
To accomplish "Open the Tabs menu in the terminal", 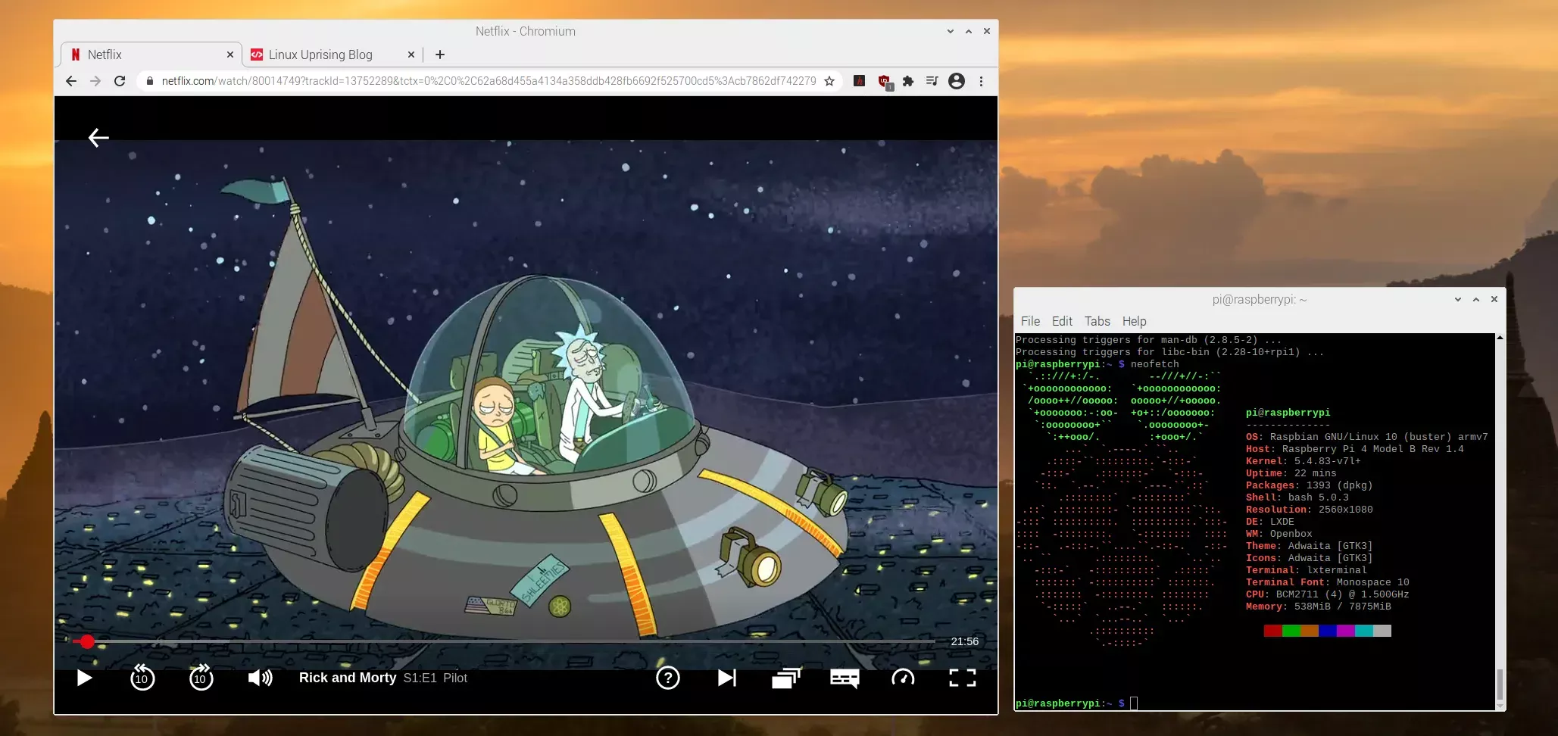I will tap(1097, 321).
